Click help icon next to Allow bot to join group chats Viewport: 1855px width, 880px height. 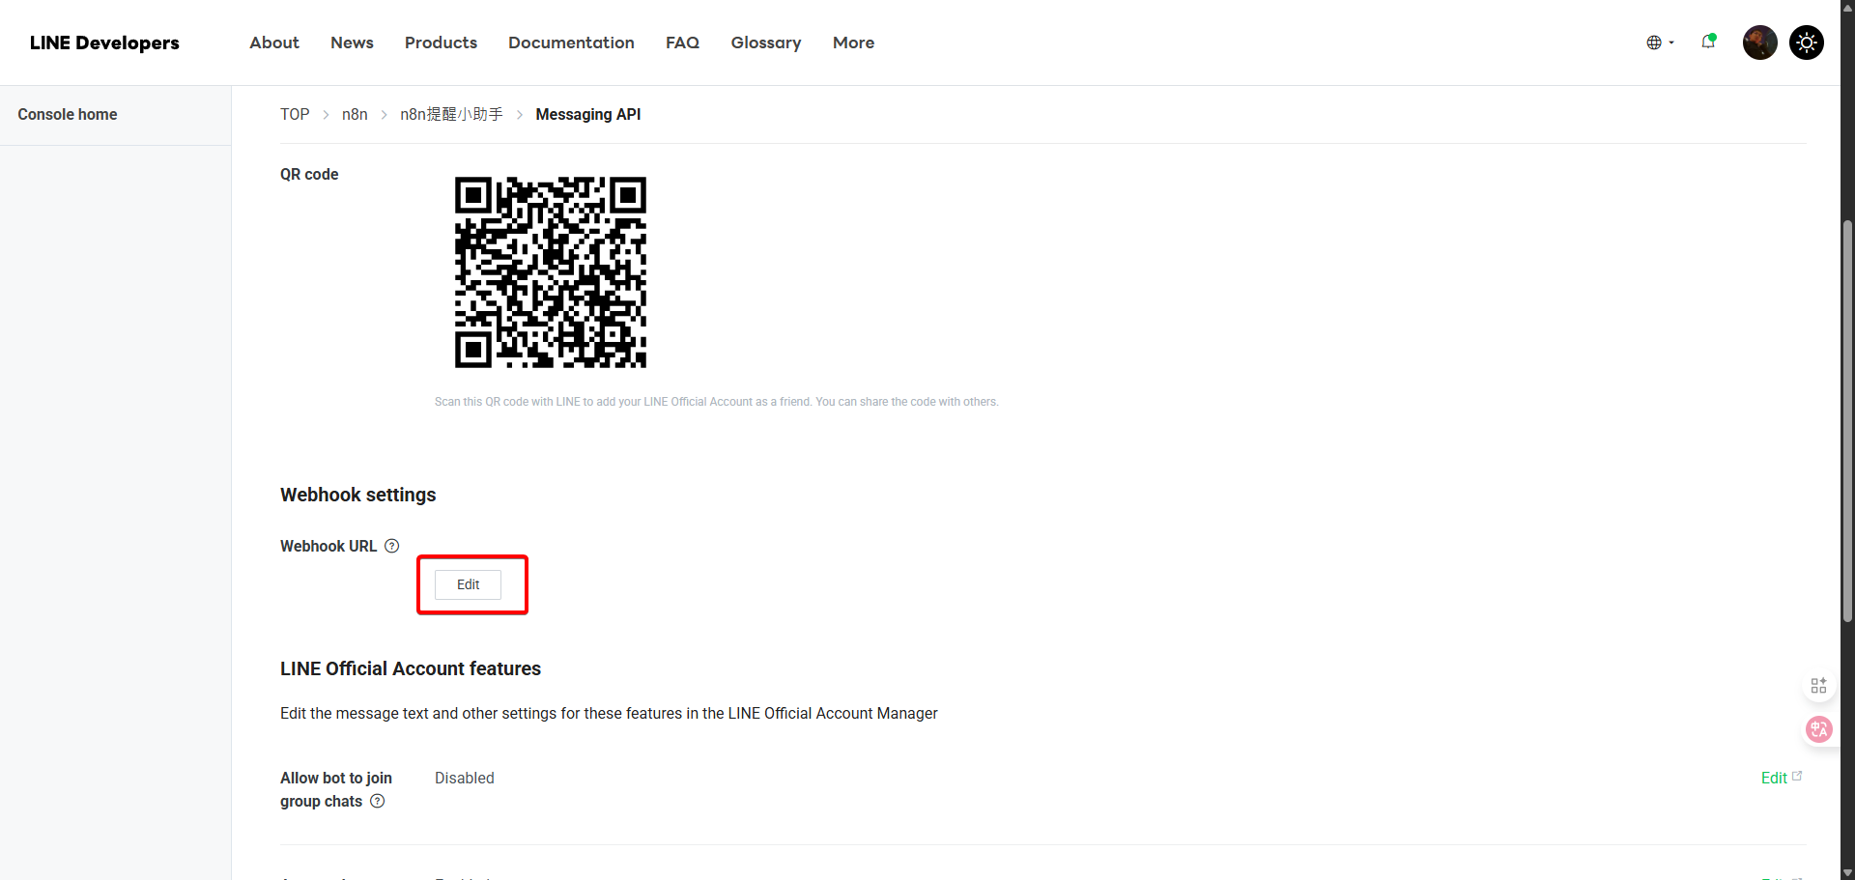point(377,801)
